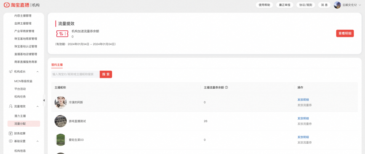The image size is (365, 154).
Task: Collapse the 流量增效 section chevron
Action: [37, 106]
